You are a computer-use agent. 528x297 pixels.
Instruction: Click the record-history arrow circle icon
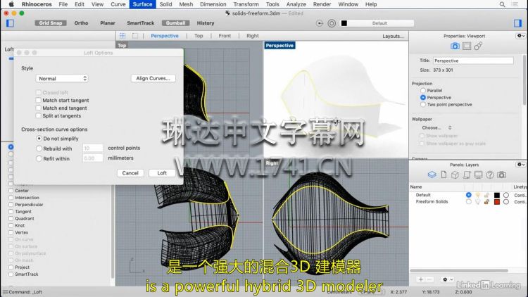[320, 23]
